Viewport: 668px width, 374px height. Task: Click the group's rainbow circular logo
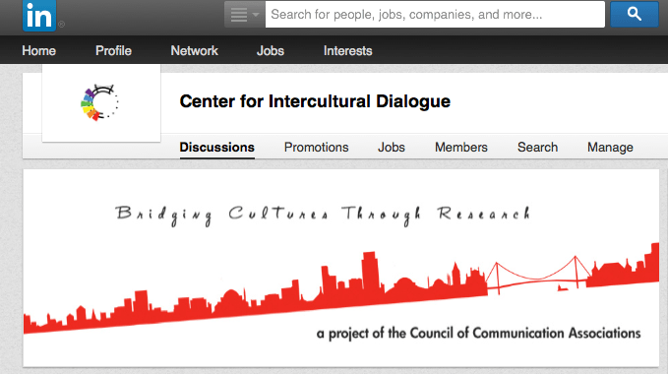(x=100, y=102)
